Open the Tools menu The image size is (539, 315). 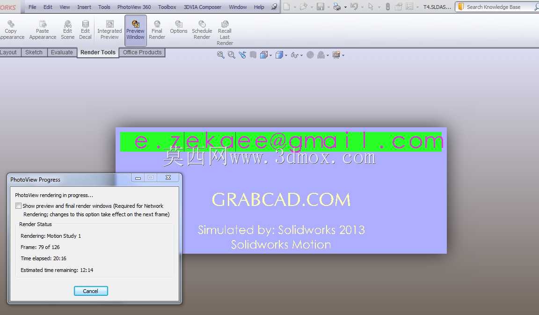coord(104,7)
